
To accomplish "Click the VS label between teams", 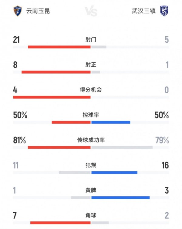I will click(91, 12).
